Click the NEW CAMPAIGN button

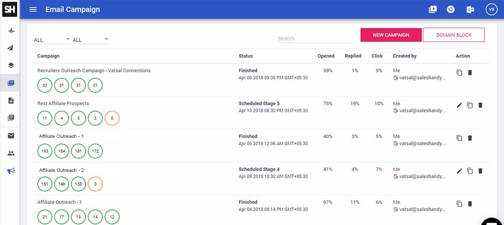[x=391, y=35]
